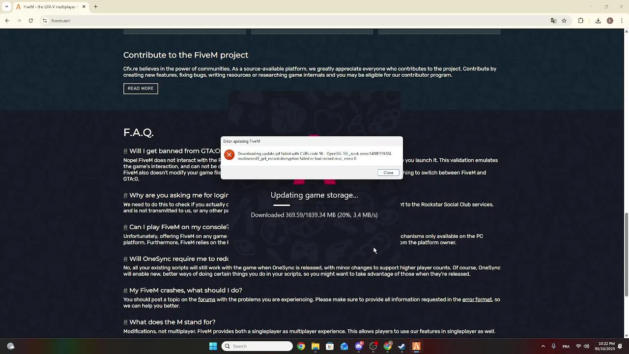Click the microphone tray icon
Viewport: 629px width, 354px height.
[554, 346]
